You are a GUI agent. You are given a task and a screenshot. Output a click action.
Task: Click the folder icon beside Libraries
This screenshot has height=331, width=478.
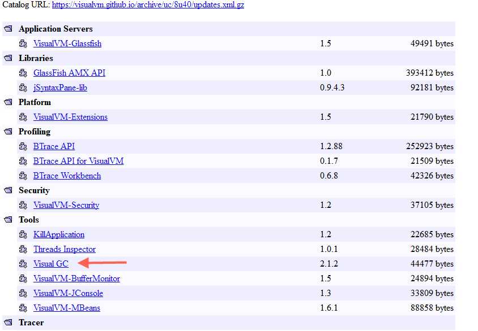(x=8, y=58)
